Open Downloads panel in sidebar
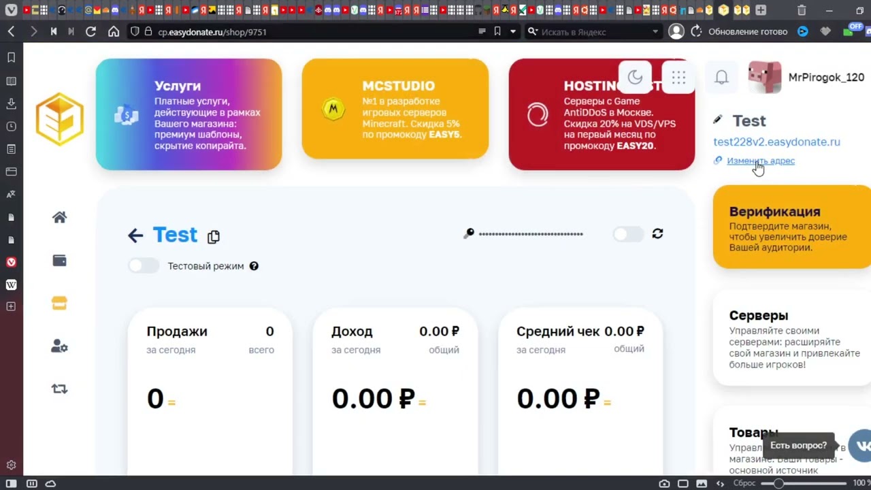The height and width of the screenshot is (490, 871). coord(11,103)
